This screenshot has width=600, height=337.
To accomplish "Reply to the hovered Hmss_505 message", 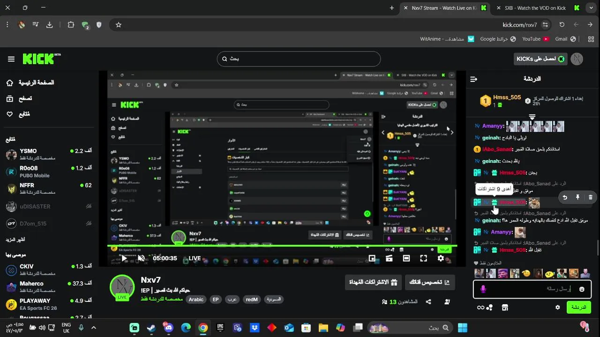I will point(565,198).
